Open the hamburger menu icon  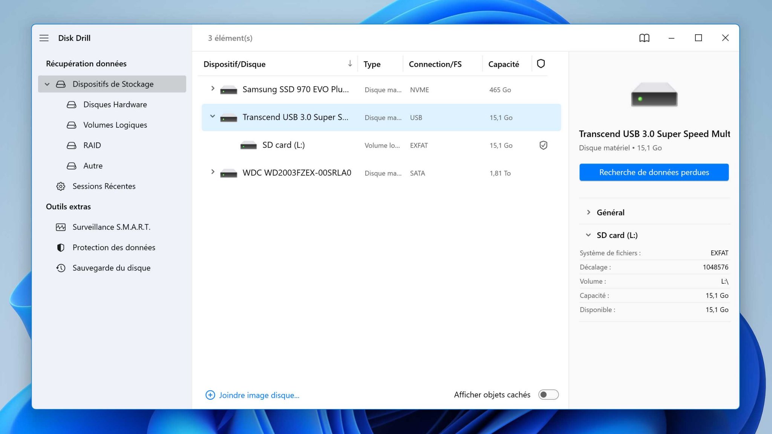click(44, 38)
